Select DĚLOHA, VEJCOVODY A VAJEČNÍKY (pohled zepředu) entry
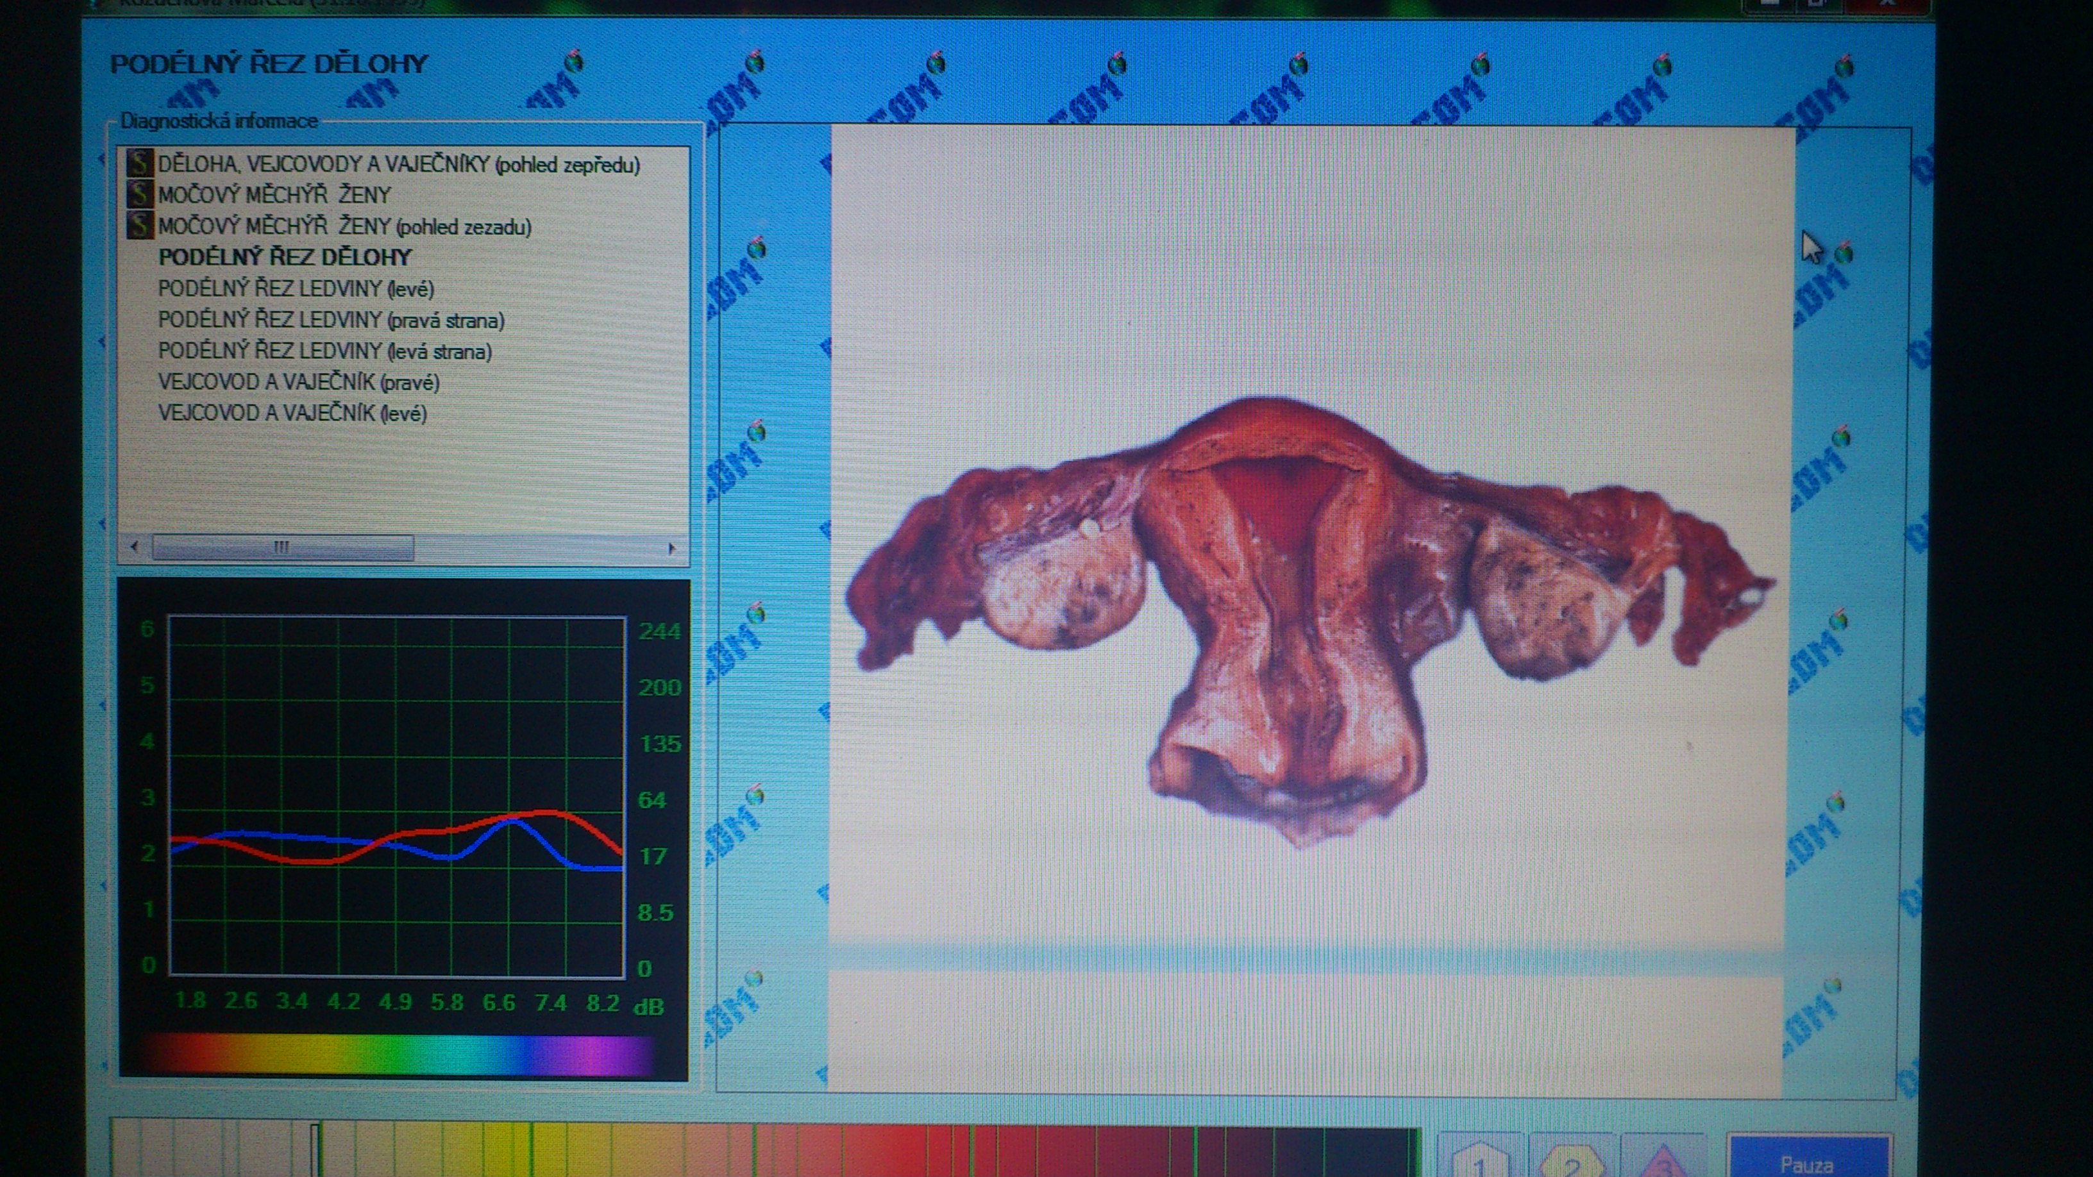 pyautogui.click(x=399, y=164)
